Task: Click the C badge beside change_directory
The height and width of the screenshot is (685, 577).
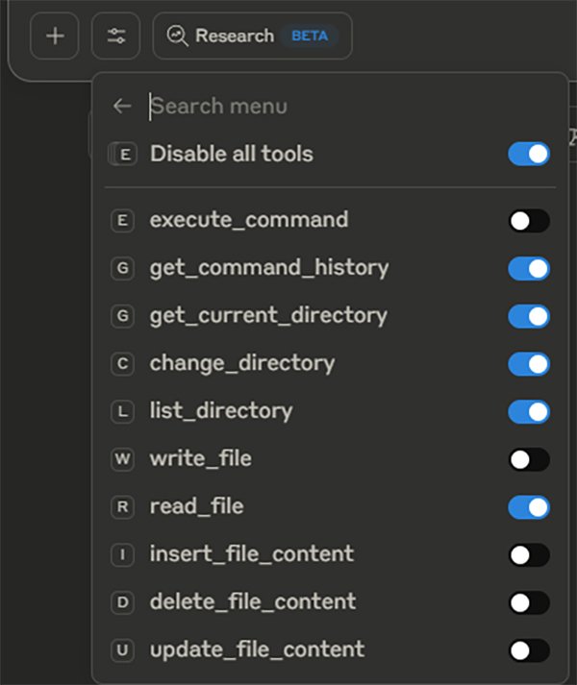Action: [x=122, y=364]
